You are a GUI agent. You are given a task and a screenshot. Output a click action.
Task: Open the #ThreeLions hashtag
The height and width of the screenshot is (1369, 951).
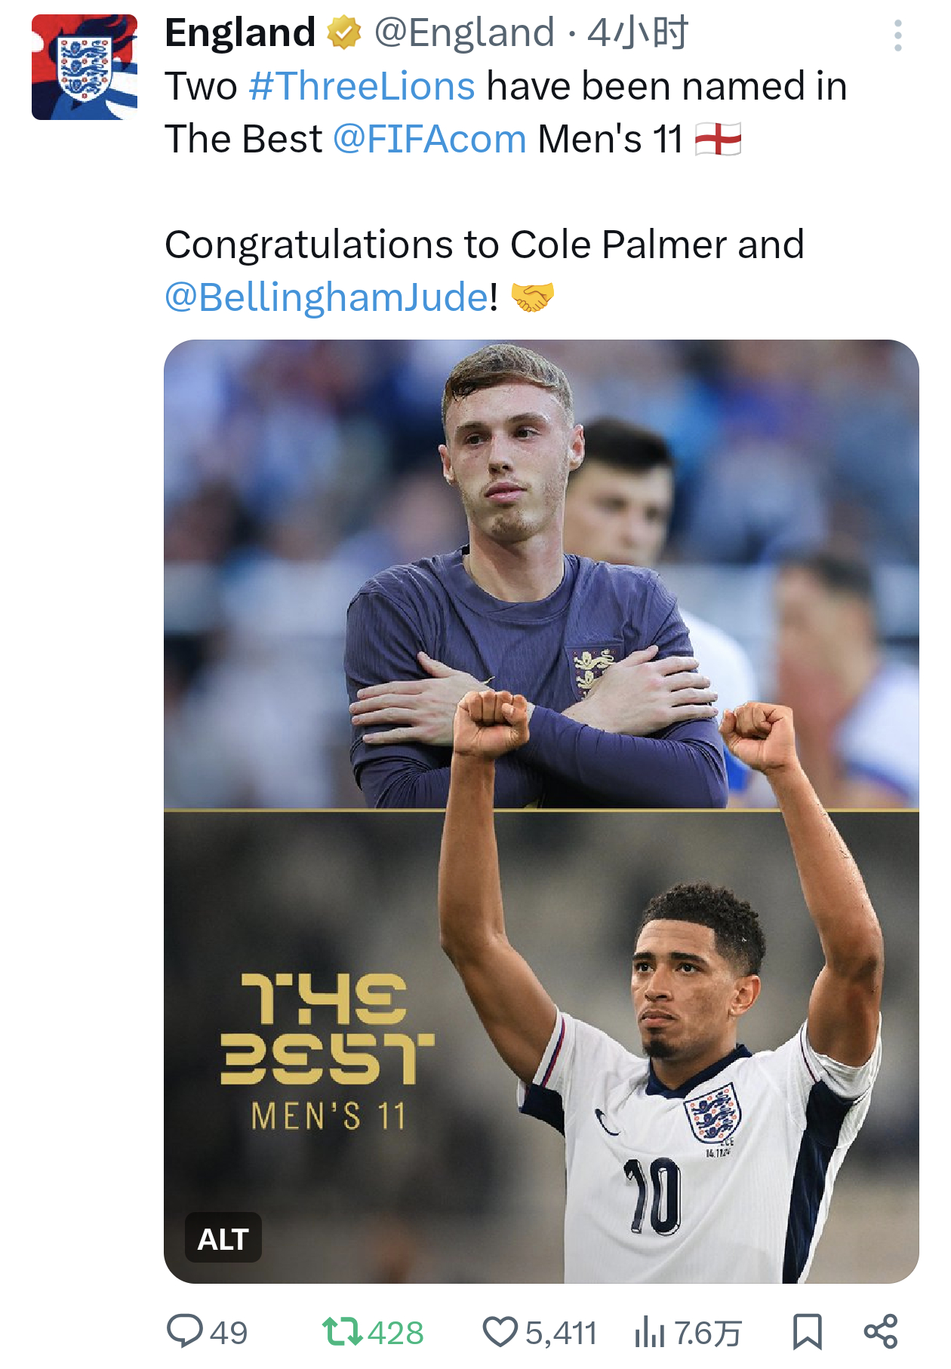pos(362,86)
